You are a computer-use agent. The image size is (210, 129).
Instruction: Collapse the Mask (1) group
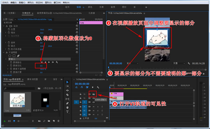(6, 59)
